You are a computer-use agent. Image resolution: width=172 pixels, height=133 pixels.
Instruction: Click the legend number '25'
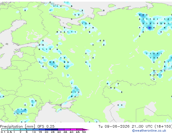pyautogui.click(x=53, y=132)
